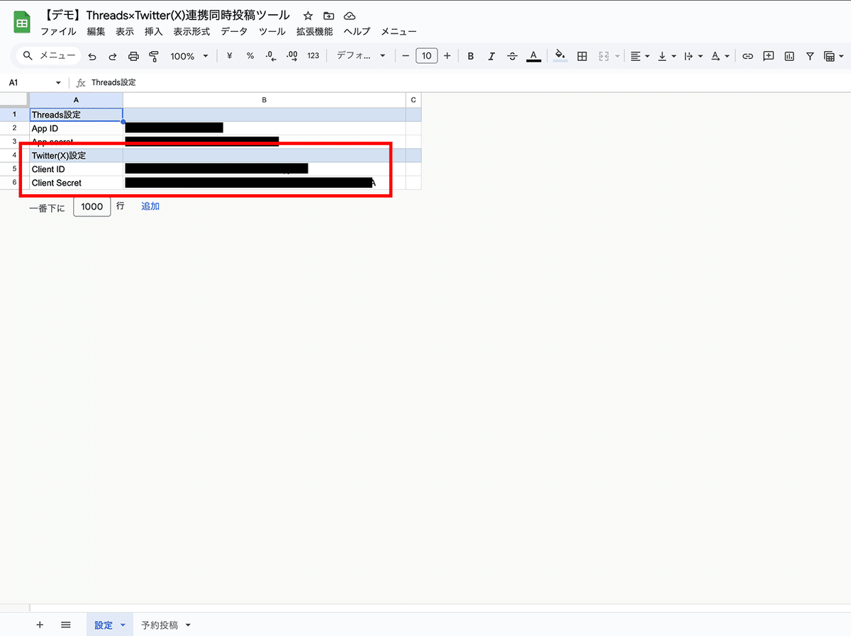Open the データ menu
The width and height of the screenshot is (851, 636).
tap(234, 31)
